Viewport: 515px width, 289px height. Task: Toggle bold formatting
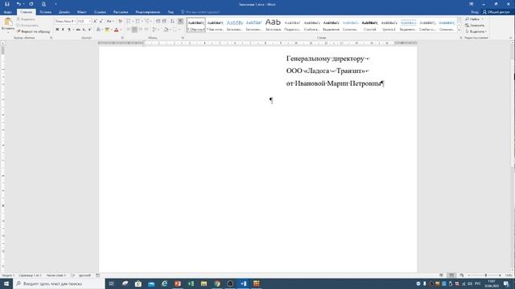pos(57,30)
